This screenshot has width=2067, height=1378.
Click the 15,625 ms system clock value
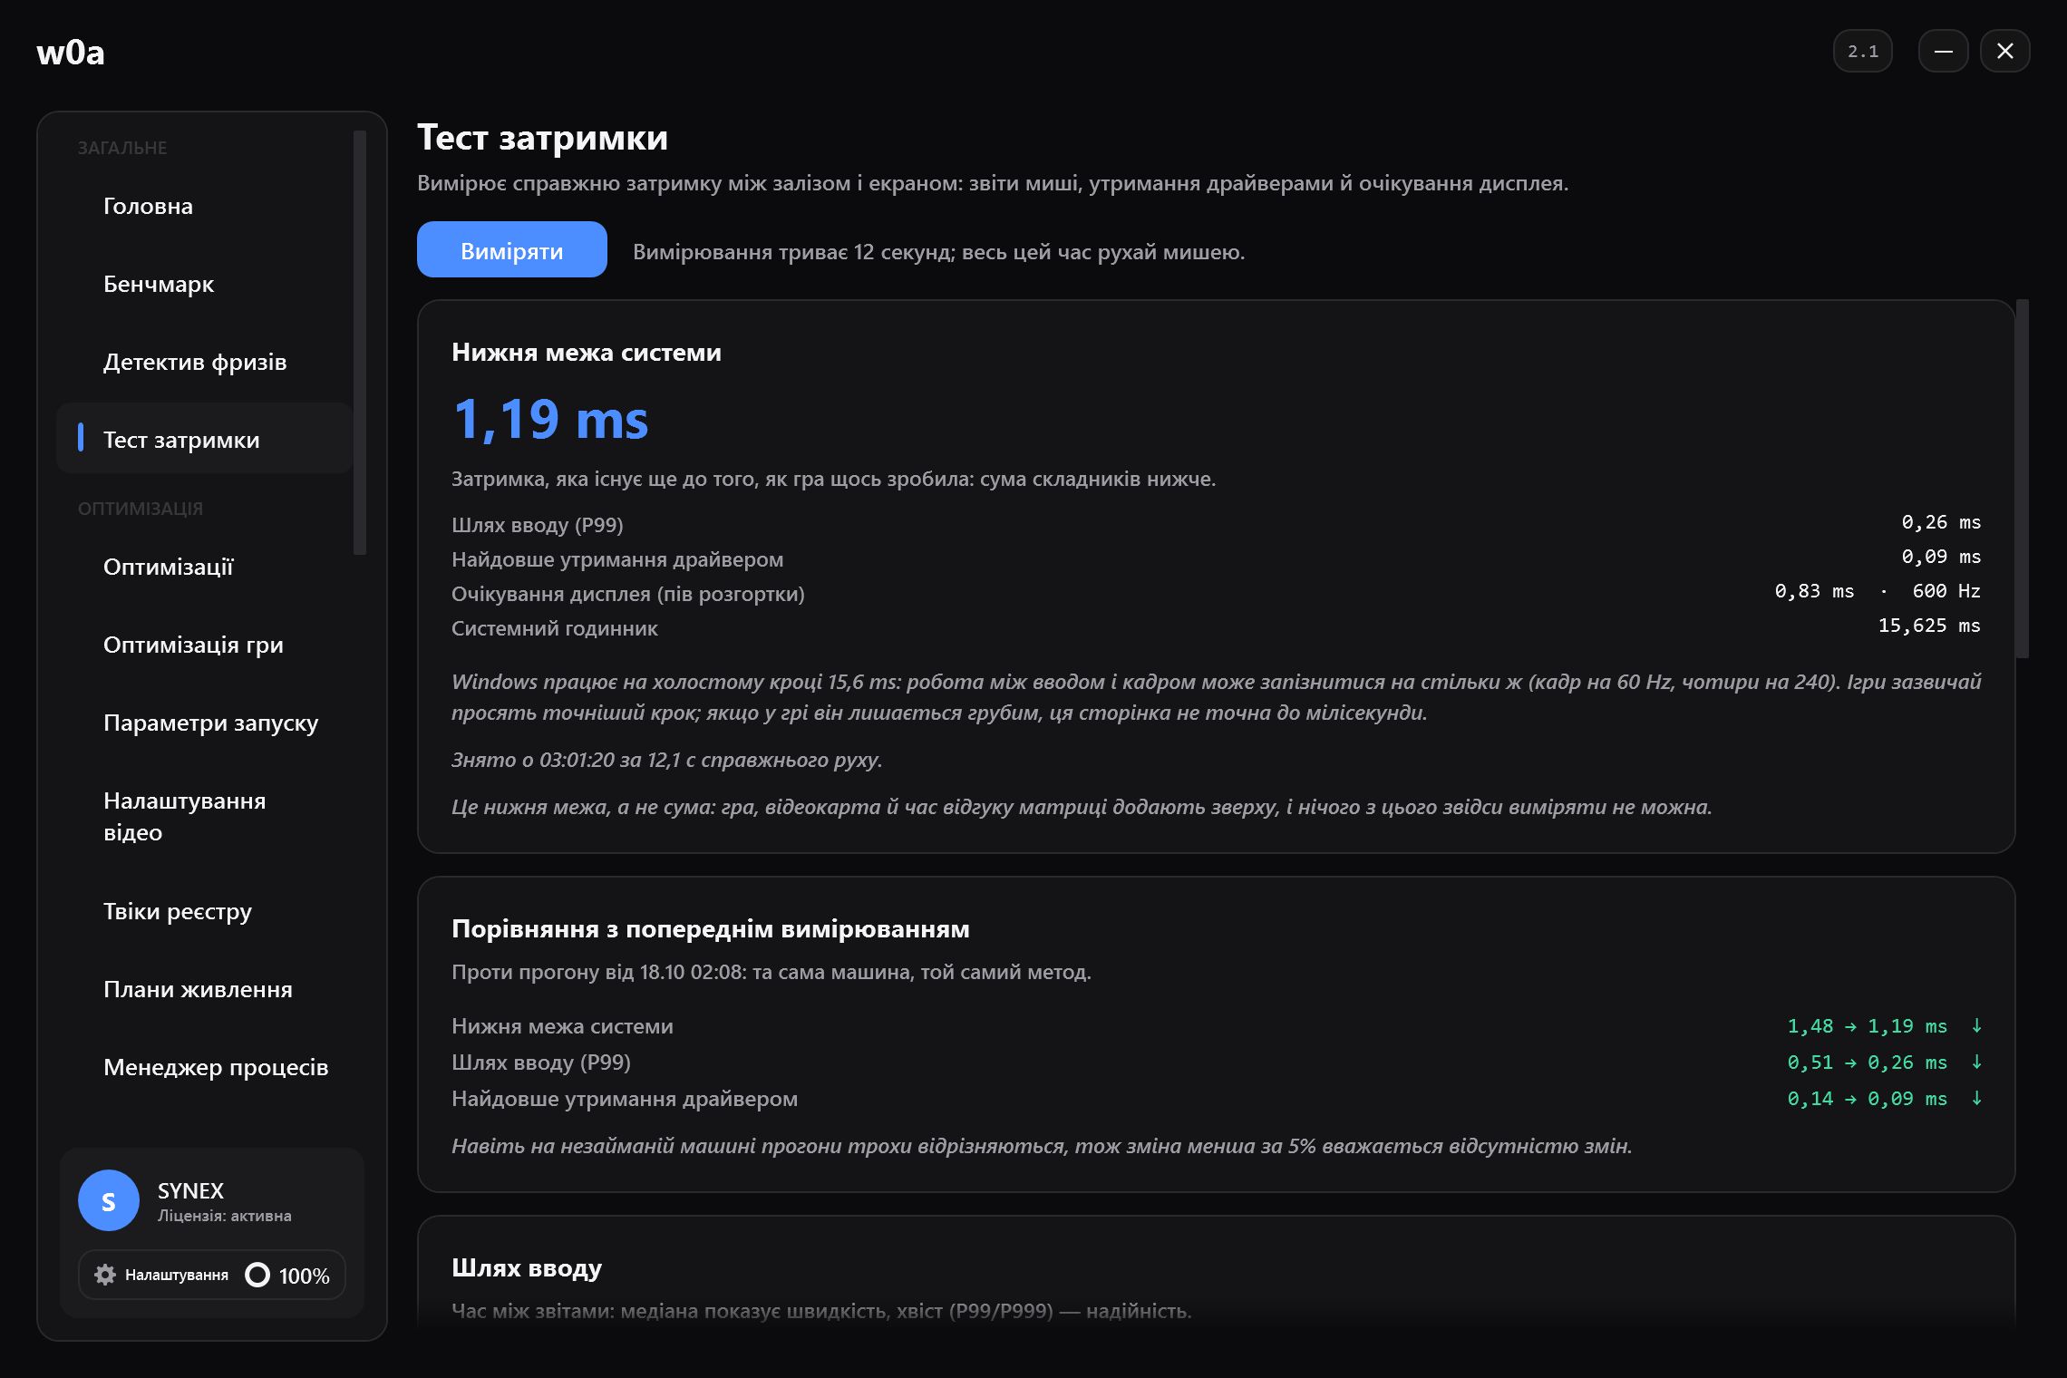pyautogui.click(x=1929, y=626)
